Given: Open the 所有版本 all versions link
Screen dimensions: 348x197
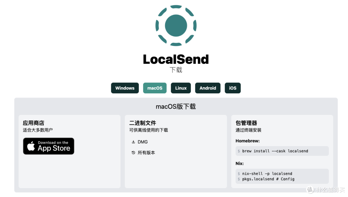Looking at the screenshot, I should 146,153.
